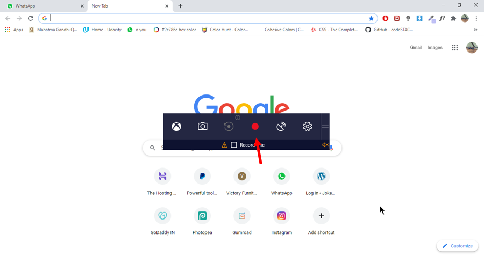Open a new browser tab with plus

click(180, 6)
